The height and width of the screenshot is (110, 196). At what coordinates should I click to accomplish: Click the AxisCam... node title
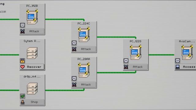(x=187, y=41)
